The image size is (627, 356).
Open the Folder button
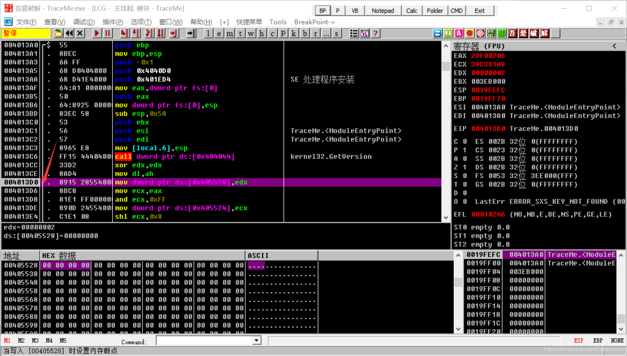tap(435, 11)
